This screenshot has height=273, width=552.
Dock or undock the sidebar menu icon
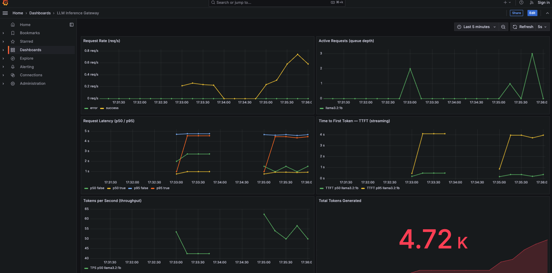click(72, 25)
